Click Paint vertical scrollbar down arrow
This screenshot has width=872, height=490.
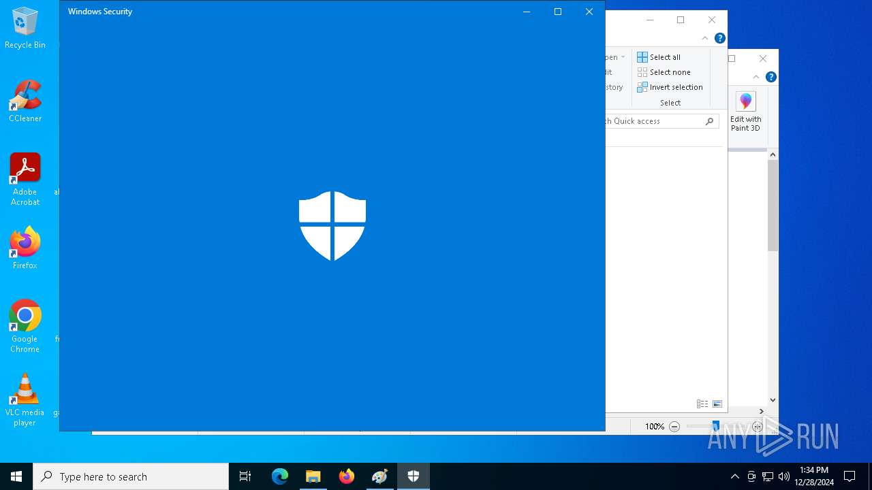pyautogui.click(x=773, y=400)
